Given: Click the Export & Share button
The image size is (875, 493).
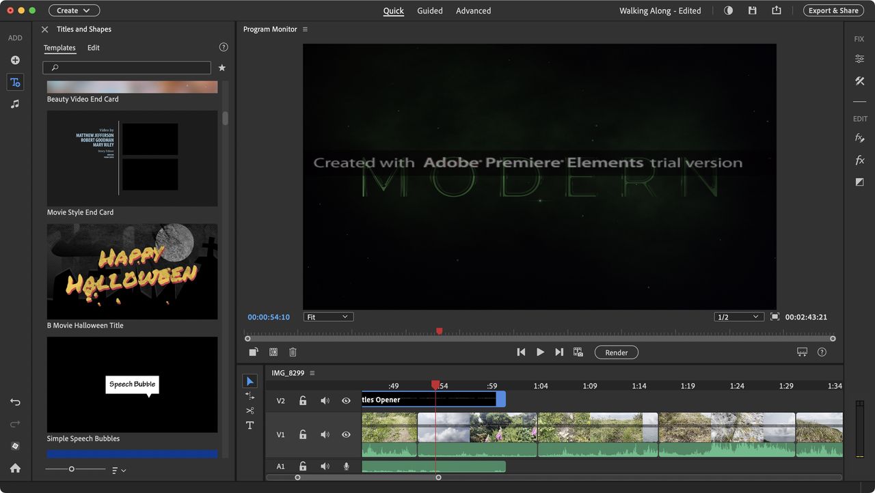Looking at the screenshot, I should tap(833, 10).
